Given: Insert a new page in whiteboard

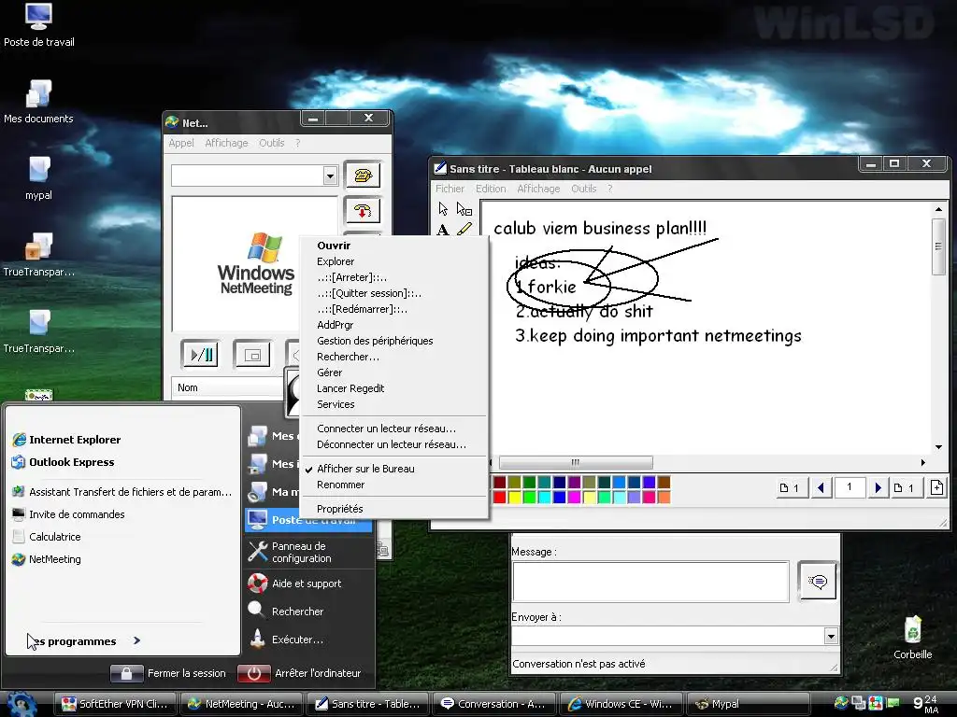Looking at the screenshot, I should tap(936, 487).
